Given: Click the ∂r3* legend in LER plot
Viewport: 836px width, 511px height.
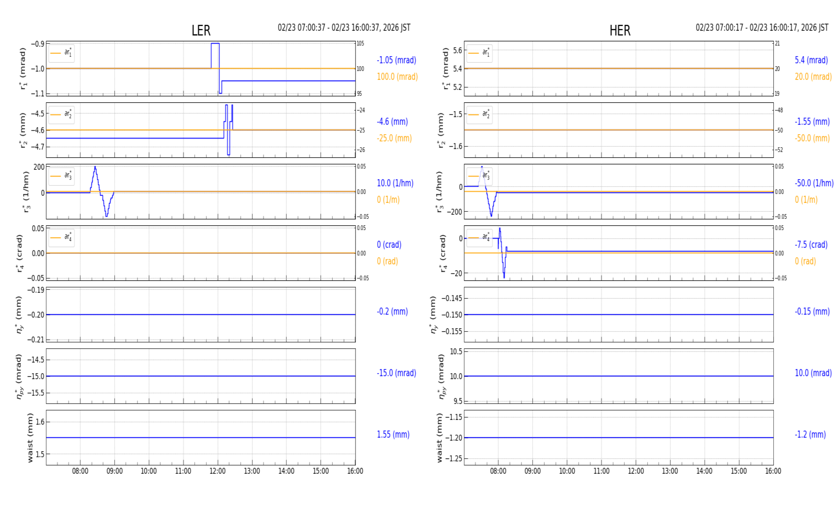Looking at the screenshot, I should point(62,176).
